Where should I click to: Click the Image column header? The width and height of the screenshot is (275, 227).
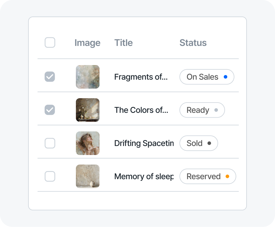(87, 43)
